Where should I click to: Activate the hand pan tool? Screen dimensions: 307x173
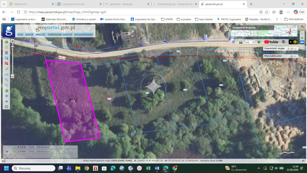(x=7, y=47)
